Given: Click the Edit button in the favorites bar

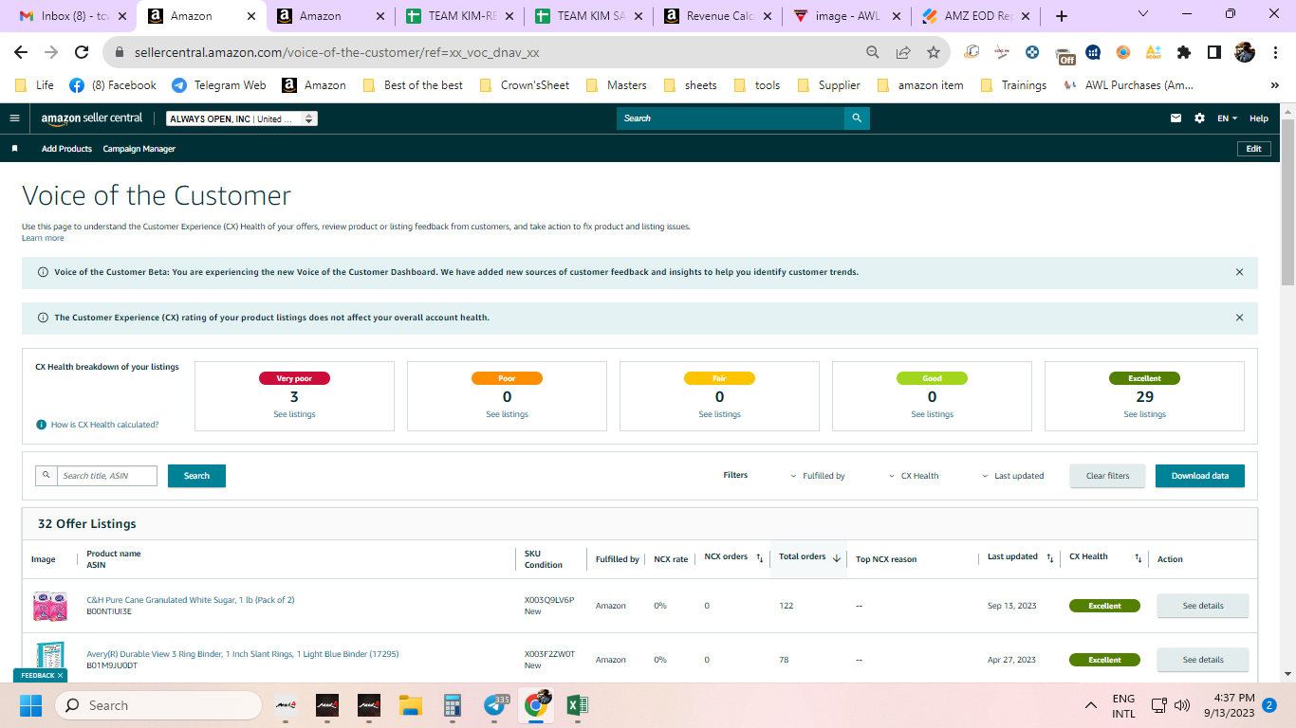Looking at the screenshot, I should click(x=1253, y=149).
